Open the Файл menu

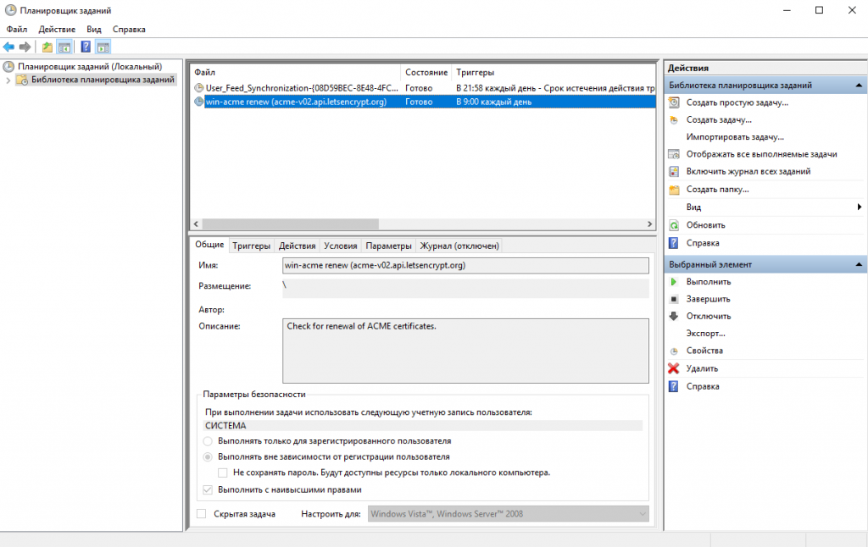17,30
